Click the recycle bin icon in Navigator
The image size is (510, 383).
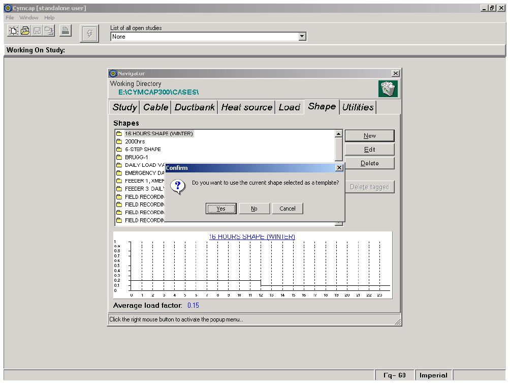[388, 89]
